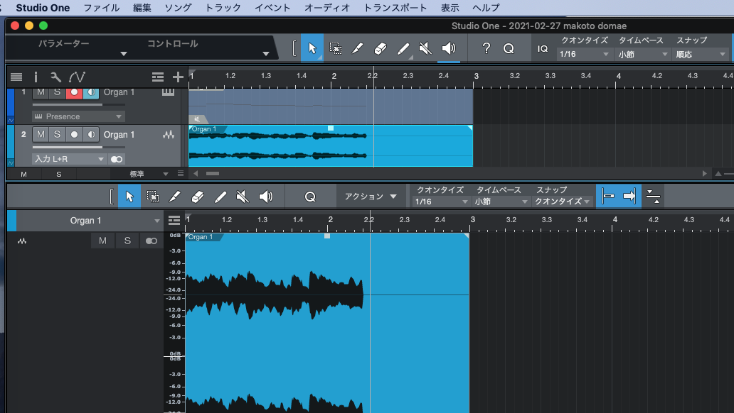Activate the Listen tool in editor toolbar
Screen dimensions: 734x413
click(x=266, y=197)
